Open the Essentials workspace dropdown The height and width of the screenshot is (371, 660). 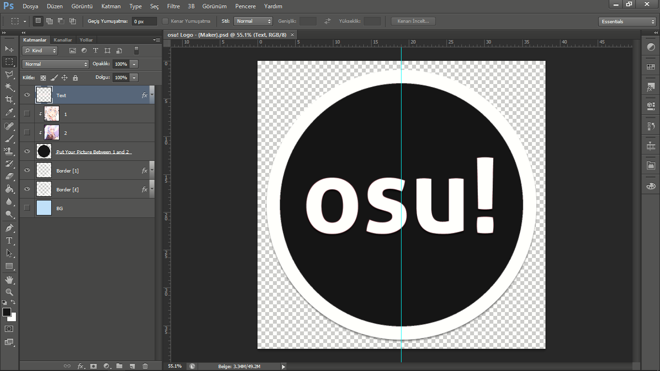click(627, 21)
